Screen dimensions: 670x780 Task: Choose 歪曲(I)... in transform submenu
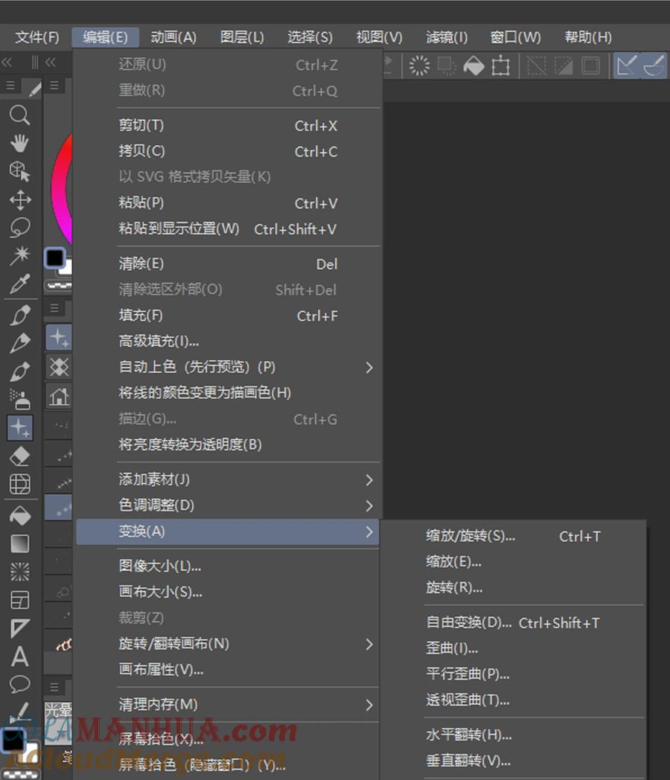514,648
